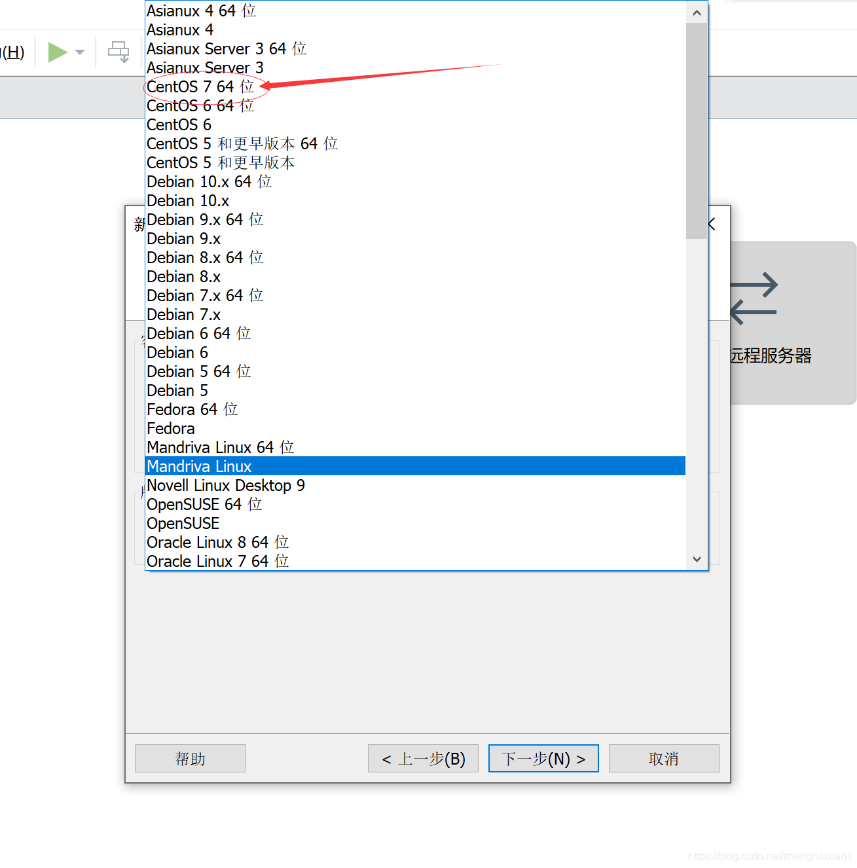Choose Debian 10.x 64 位

415,182
